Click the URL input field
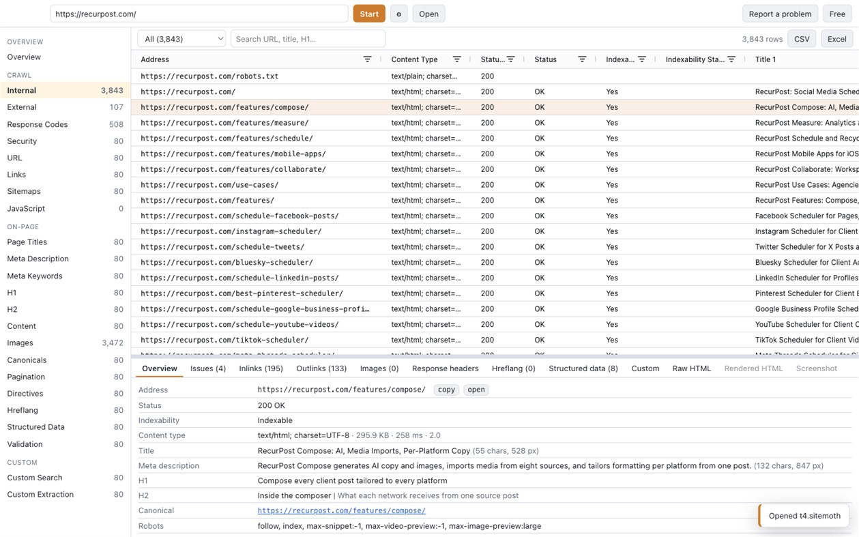Image resolution: width=859 pixels, height=537 pixels. point(199,14)
